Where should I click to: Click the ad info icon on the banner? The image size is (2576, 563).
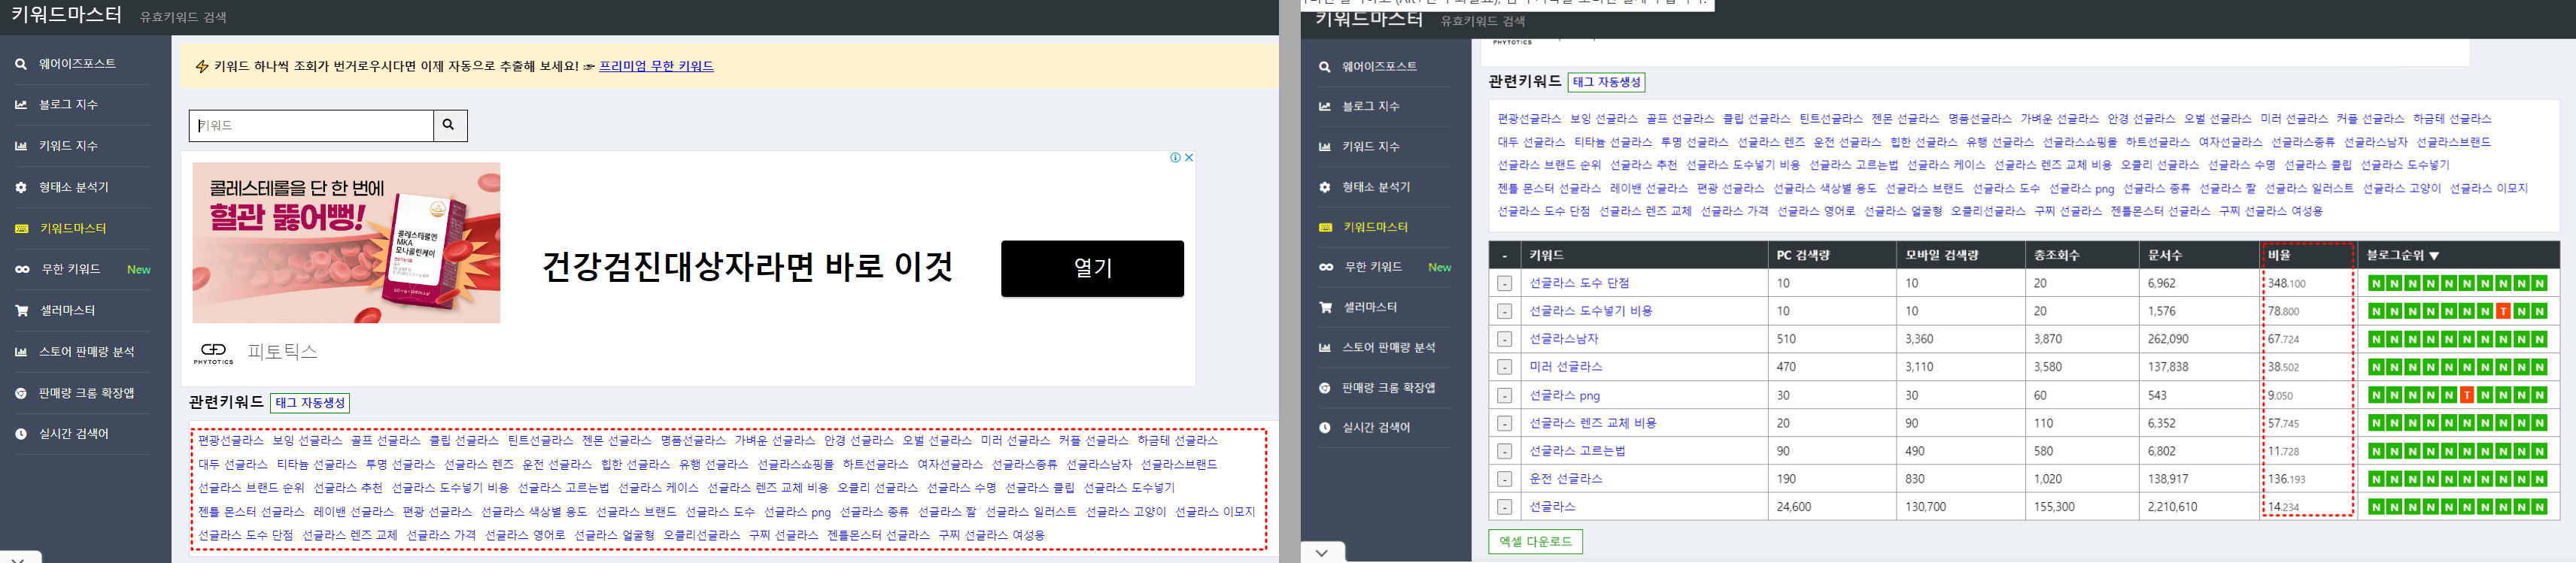pyautogui.click(x=1175, y=158)
